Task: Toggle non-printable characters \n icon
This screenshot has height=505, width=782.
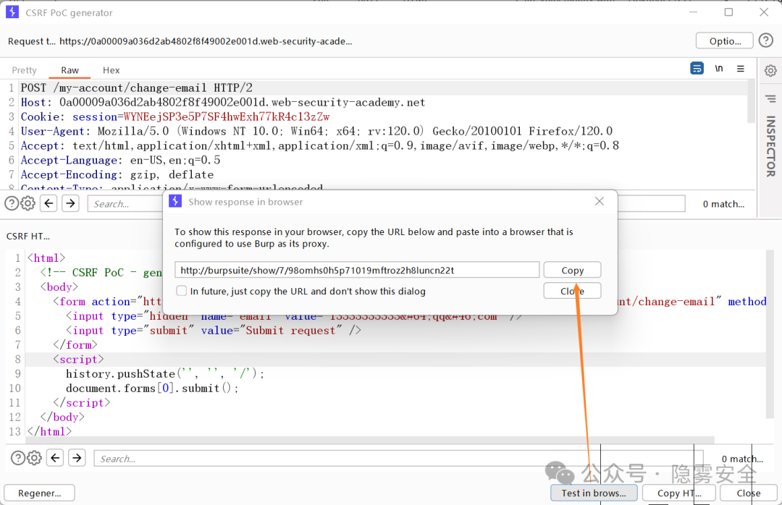Action: pos(719,68)
